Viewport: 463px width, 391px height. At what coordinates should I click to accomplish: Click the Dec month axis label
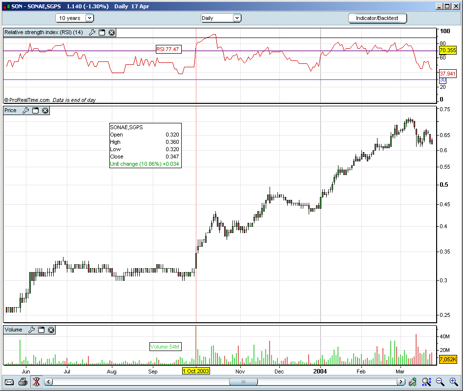click(x=279, y=371)
